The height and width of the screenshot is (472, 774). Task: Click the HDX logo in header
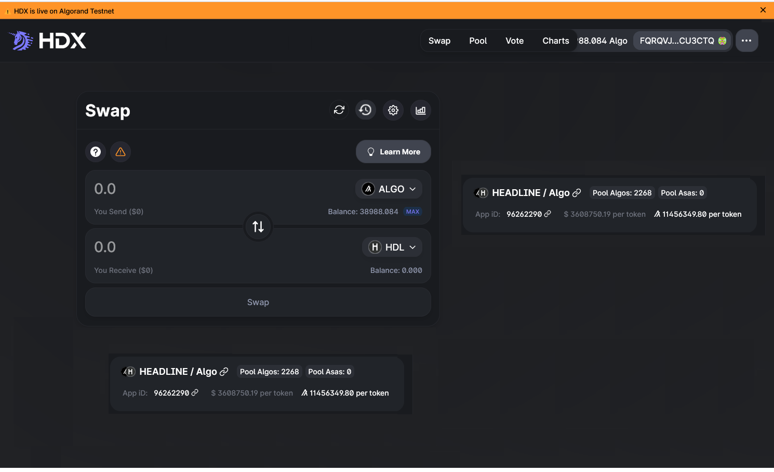pos(47,41)
